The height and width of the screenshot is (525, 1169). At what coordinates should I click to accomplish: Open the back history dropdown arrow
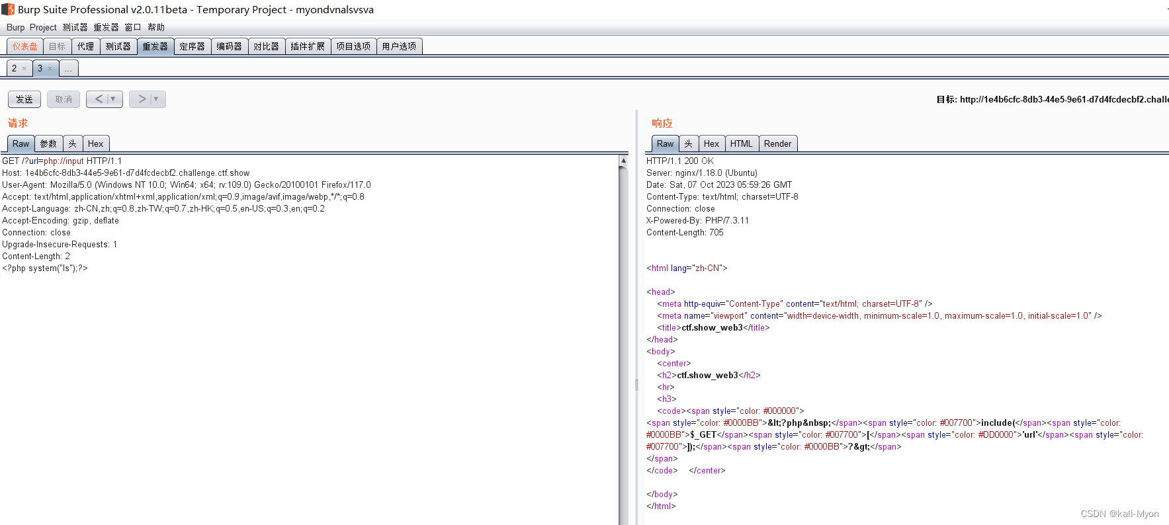(x=113, y=99)
